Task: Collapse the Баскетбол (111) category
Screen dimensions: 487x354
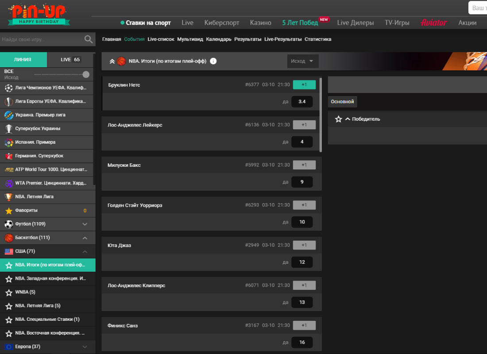Action: (85, 238)
